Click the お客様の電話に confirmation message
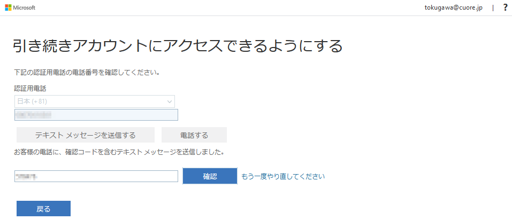The height and width of the screenshot is (220, 512). [118, 152]
